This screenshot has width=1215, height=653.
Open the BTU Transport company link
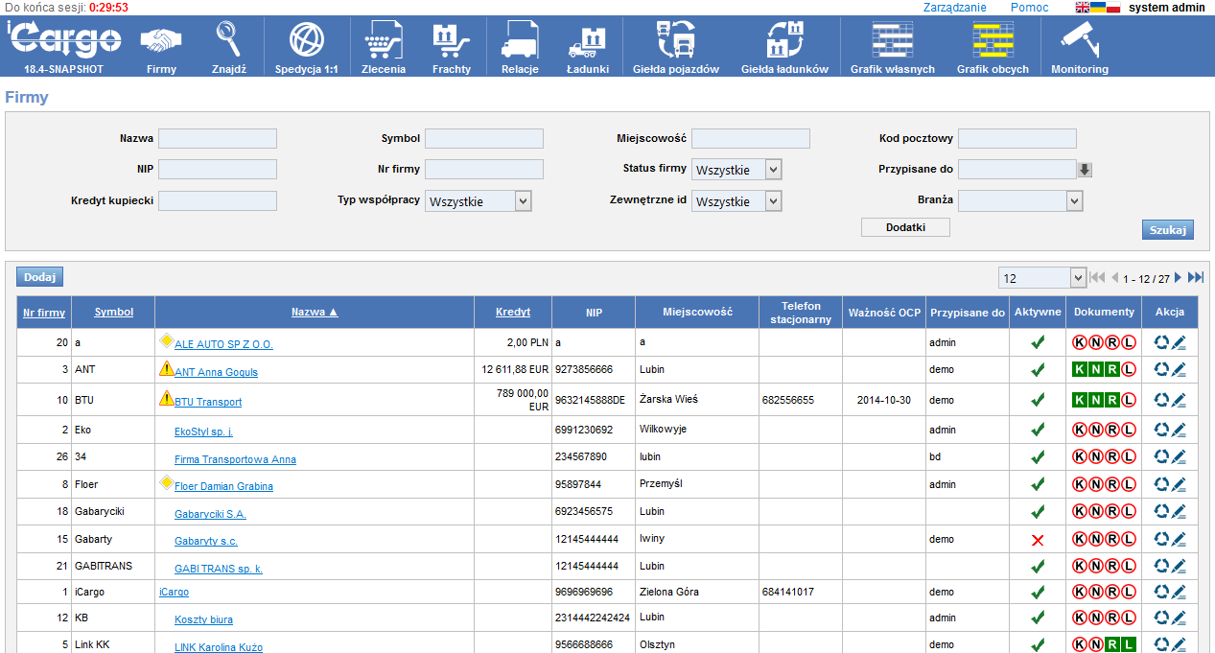pos(208,402)
